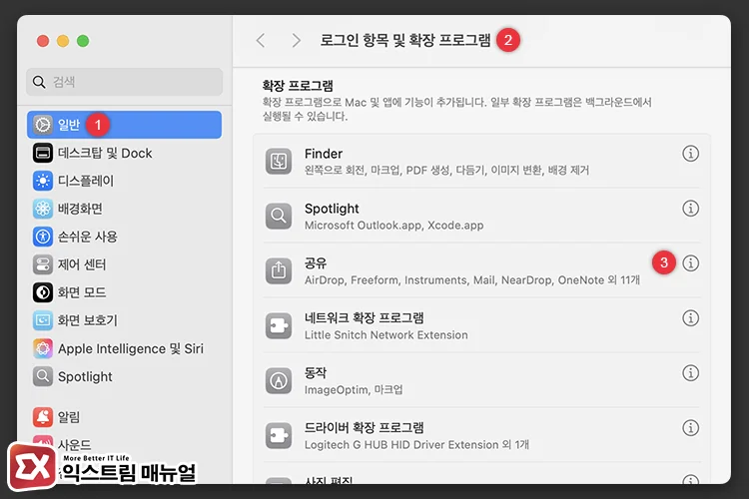This screenshot has width=749, height=499.
Task: Open Apple Intelligence 및 Siri settings
Action: point(124,348)
